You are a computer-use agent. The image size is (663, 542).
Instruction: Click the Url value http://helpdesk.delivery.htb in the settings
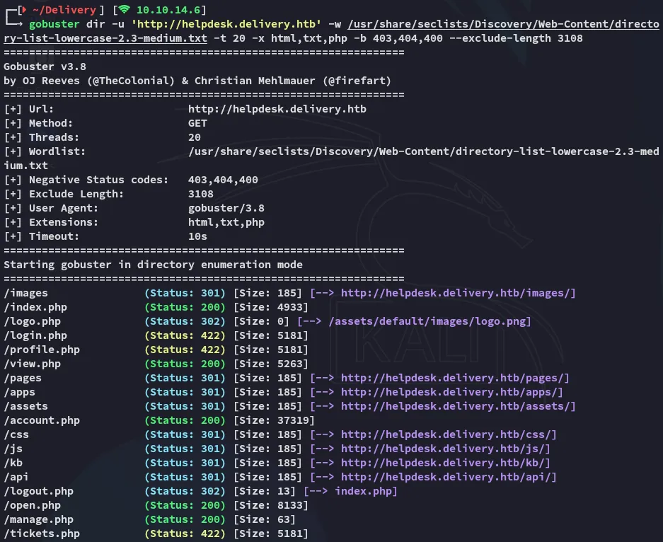click(x=277, y=109)
